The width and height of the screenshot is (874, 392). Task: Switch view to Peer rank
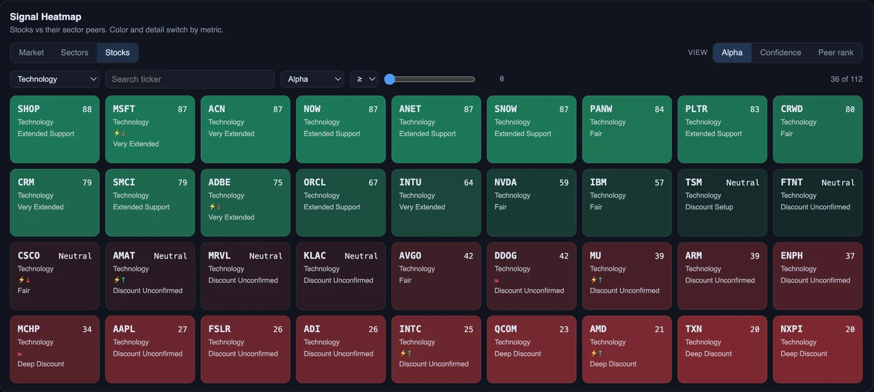(835, 52)
